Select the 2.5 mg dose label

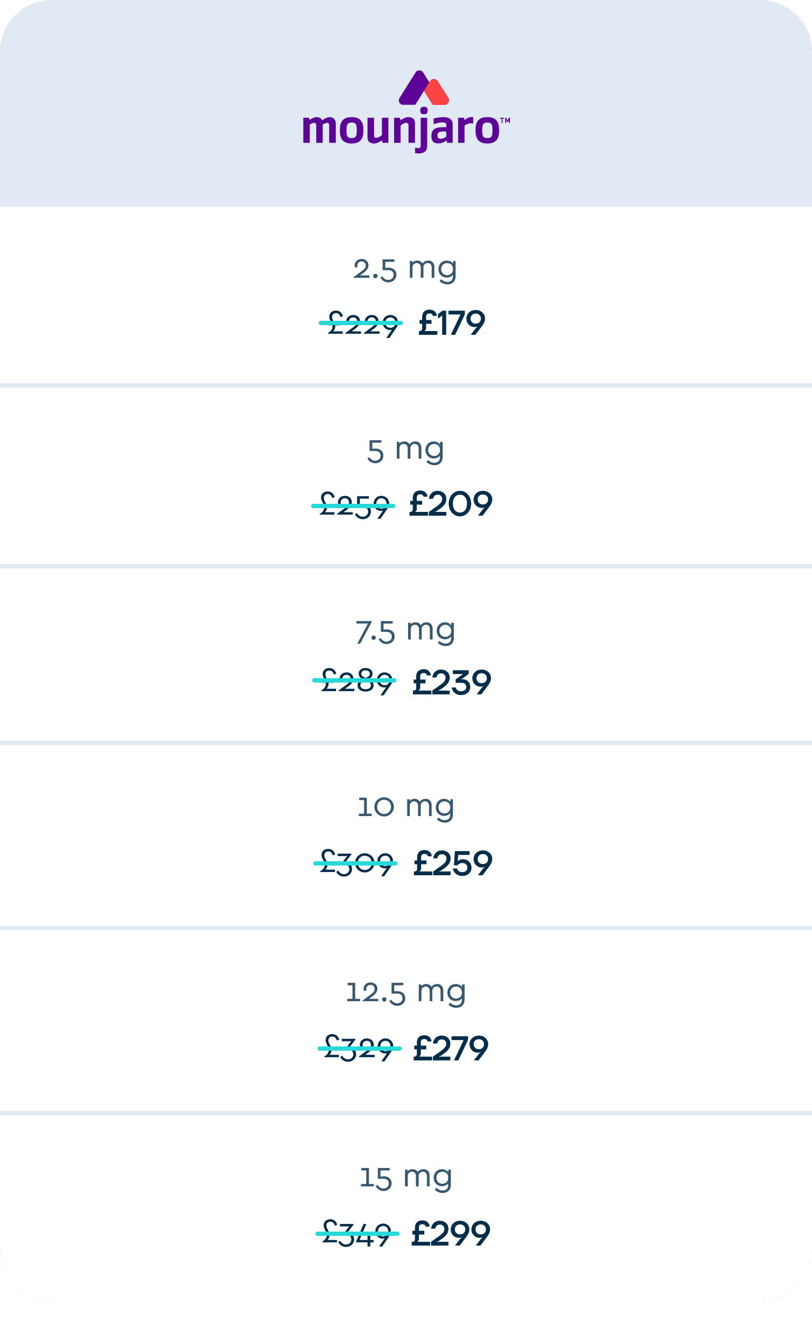pyautogui.click(x=404, y=269)
